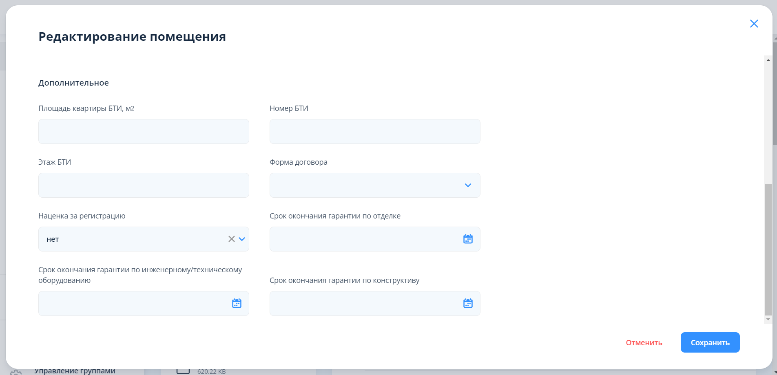Open calendar for гарантии по конструктиву date
The height and width of the screenshot is (375, 777).
pyautogui.click(x=468, y=303)
